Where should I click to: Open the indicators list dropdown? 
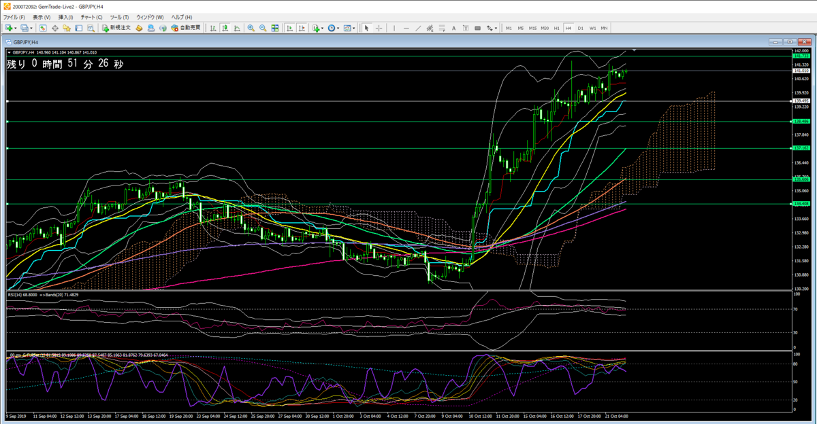(x=322, y=28)
